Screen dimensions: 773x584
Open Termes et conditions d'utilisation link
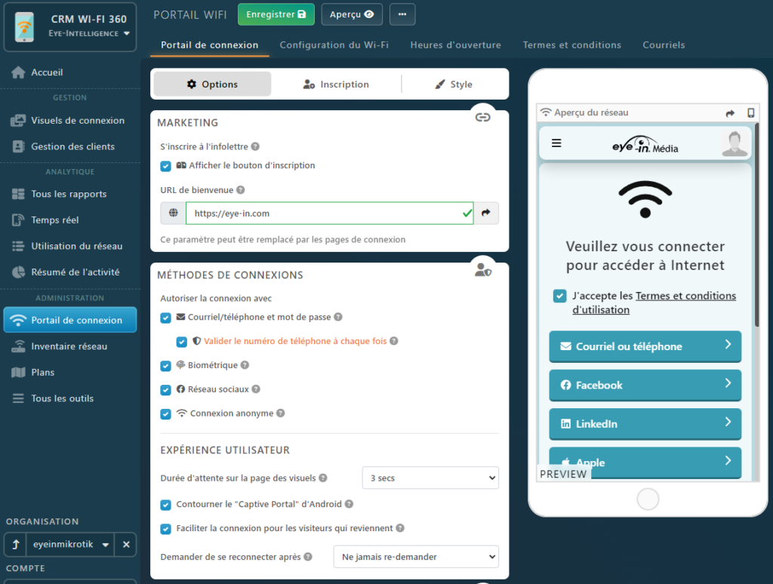coord(654,303)
